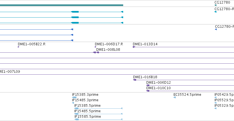Select the DME1-016B18 feature label

[145, 77]
